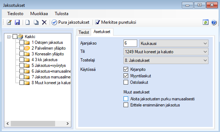Image resolution: width=220 pixels, height=132 pixels.
Task: Open the Tili account dropdown
Action: 166,52
